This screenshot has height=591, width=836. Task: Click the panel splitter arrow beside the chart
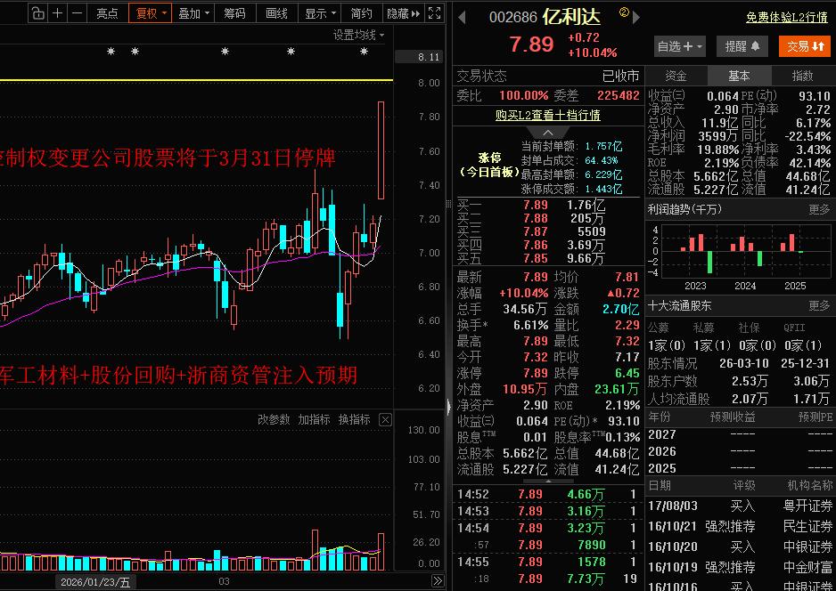pyautogui.click(x=449, y=407)
